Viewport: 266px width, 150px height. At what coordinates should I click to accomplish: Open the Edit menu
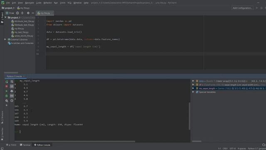(14, 3)
